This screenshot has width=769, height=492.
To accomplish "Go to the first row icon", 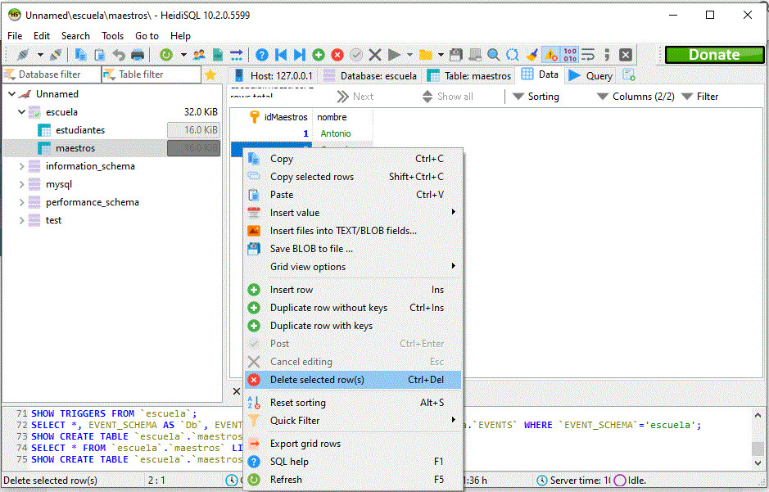I will pos(281,55).
